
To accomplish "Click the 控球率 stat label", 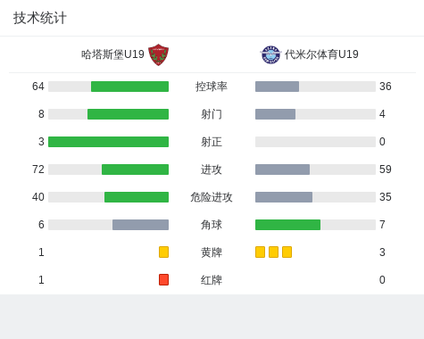I will [212, 87].
